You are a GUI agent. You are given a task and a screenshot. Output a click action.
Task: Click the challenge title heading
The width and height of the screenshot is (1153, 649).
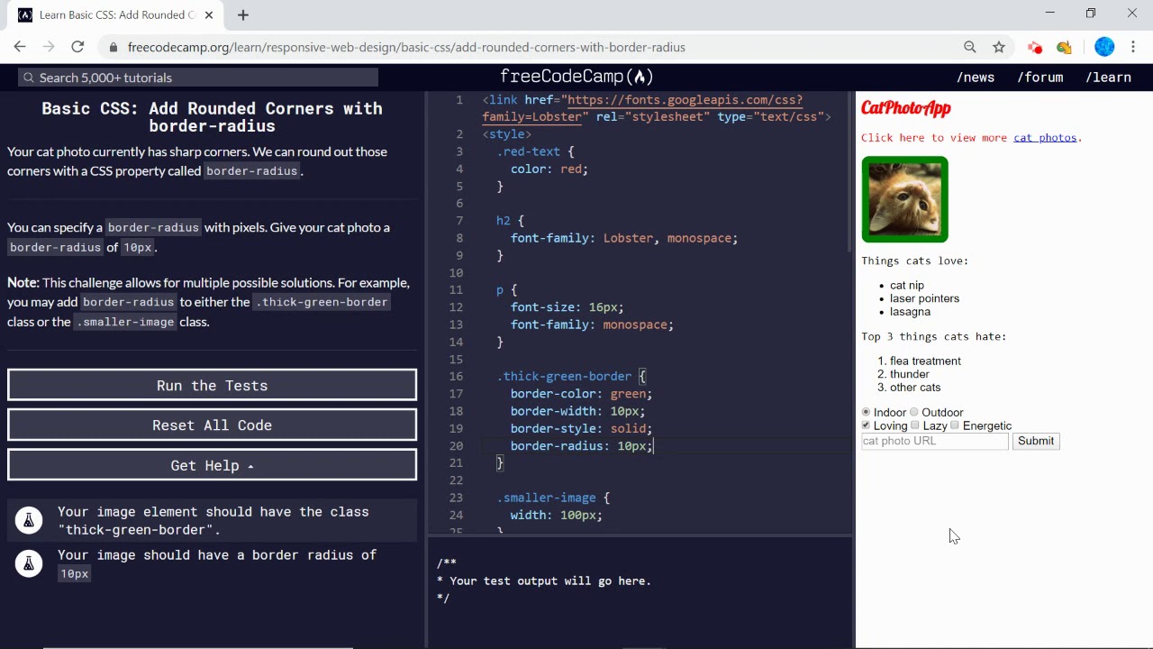[212, 117]
